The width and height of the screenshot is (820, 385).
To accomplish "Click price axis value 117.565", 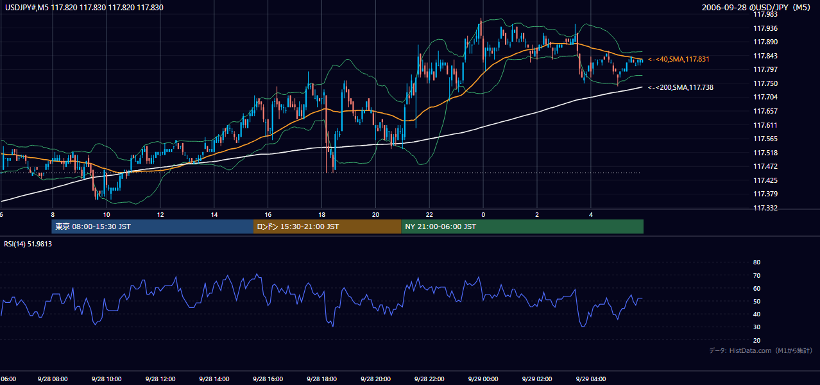I will point(765,139).
